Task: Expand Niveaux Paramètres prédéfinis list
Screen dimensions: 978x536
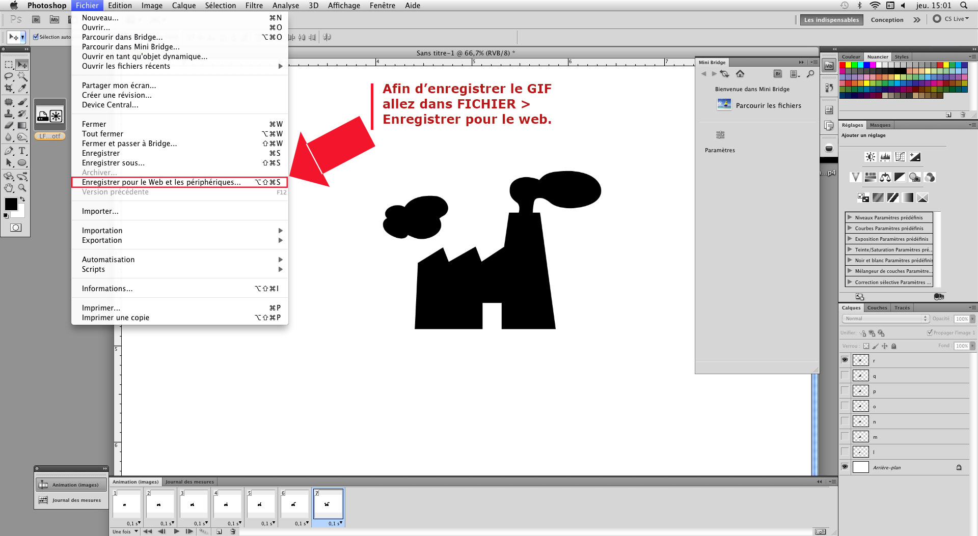Action: click(x=850, y=217)
